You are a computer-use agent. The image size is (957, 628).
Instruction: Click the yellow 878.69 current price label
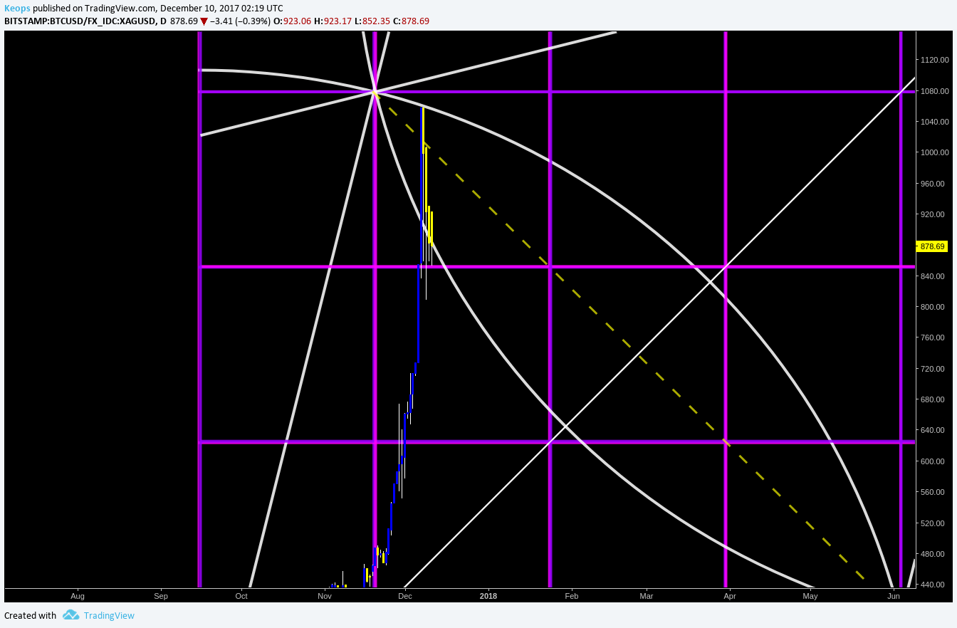tap(933, 246)
